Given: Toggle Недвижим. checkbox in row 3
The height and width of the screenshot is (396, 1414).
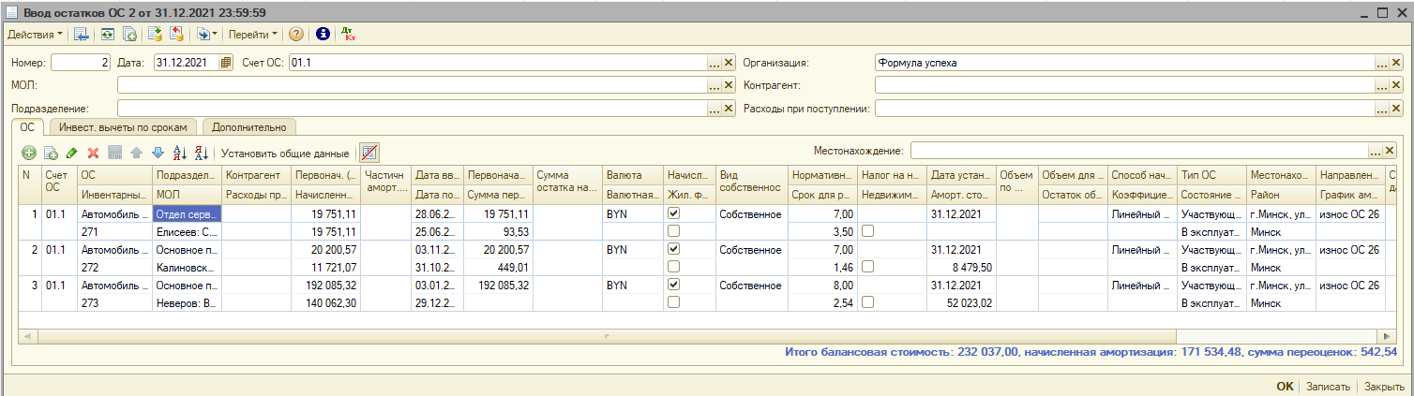Looking at the screenshot, I should [x=867, y=302].
